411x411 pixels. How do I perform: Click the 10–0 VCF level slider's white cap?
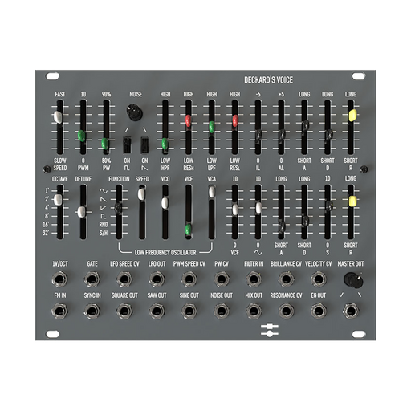pos(235,210)
